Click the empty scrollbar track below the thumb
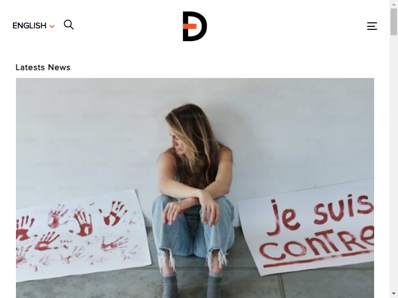This screenshot has width=398, height=298. click(x=394, y=162)
